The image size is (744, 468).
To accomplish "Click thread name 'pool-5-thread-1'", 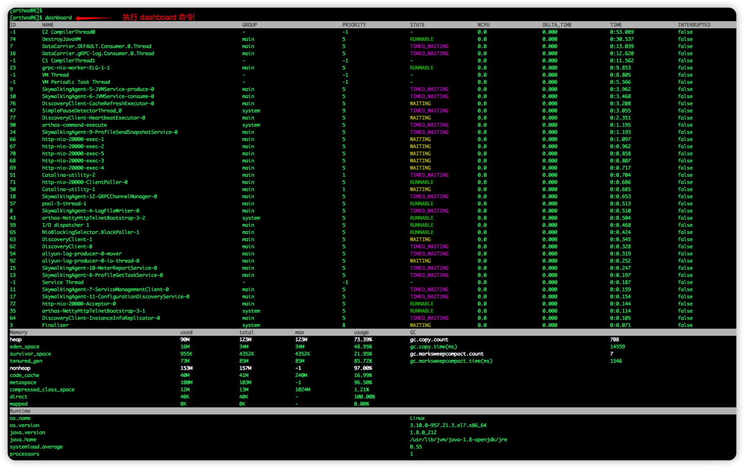I will point(64,204).
